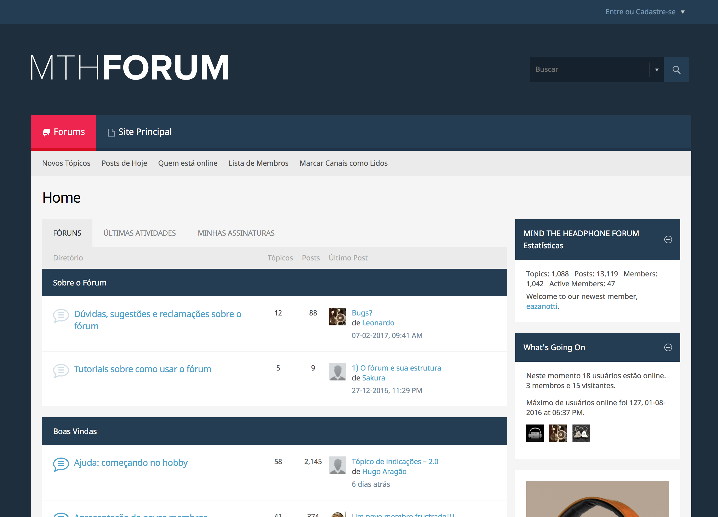
Task: Click the headphones online-user avatar
Action: (x=535, y=433)
